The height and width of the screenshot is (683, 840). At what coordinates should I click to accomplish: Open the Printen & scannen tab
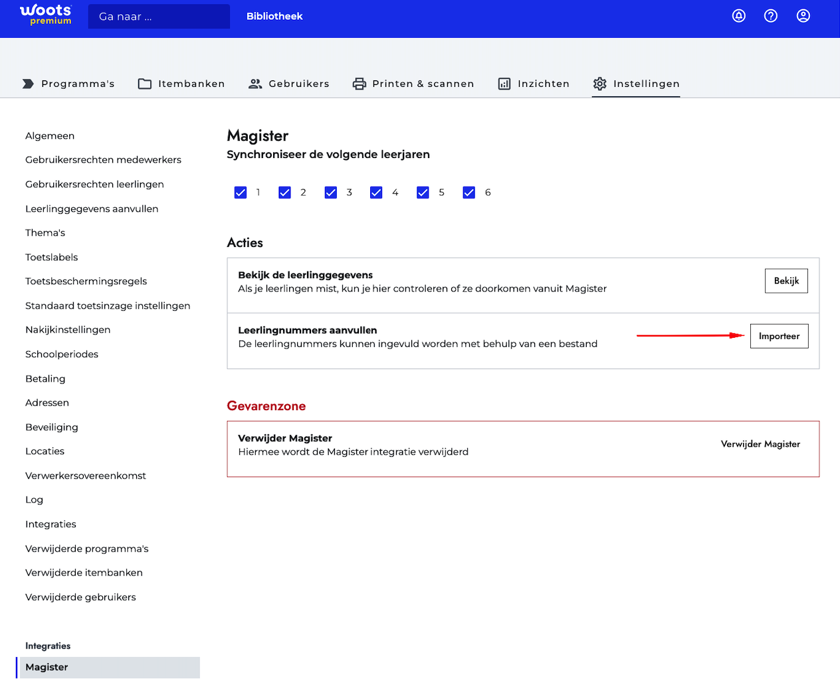pyautogui.click(x=413, y=84)
